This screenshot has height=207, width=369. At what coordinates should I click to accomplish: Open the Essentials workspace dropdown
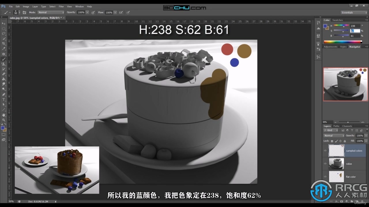point(354,12)
